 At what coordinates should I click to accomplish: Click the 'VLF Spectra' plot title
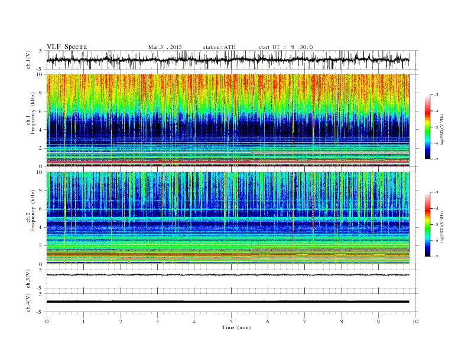coord(67,47)
